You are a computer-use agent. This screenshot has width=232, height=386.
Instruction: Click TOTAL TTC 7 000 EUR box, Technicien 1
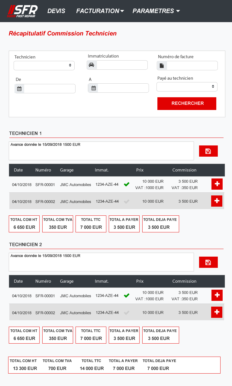pos(91,224)
